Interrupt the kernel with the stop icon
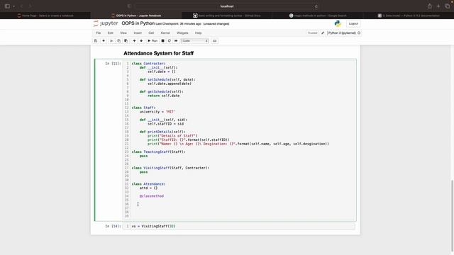The width and height of the screenshot is (454, 255). tap(162, 41)
